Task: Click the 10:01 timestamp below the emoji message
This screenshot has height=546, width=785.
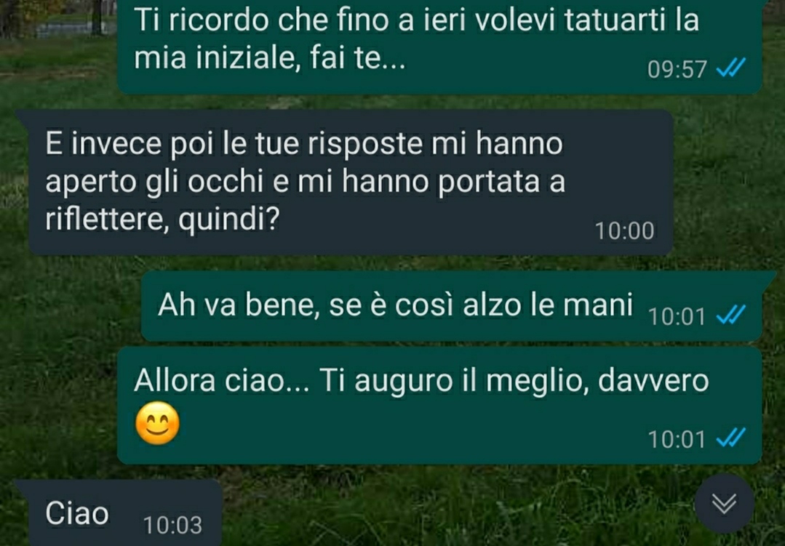Action: pyautogui.click(x=677, y=439)
